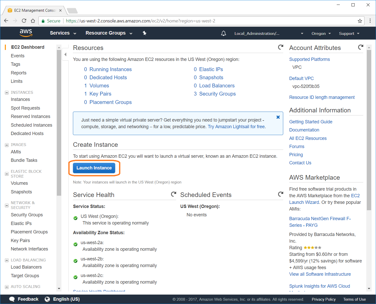Reload the page in the browser
This screenshot has height=304, width=376.
coord(24,21)
